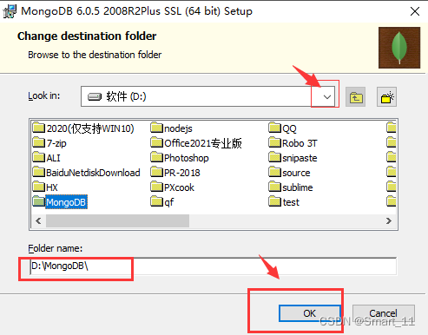
Task: Select the ALI folder
Action: (x=46, y=158)
